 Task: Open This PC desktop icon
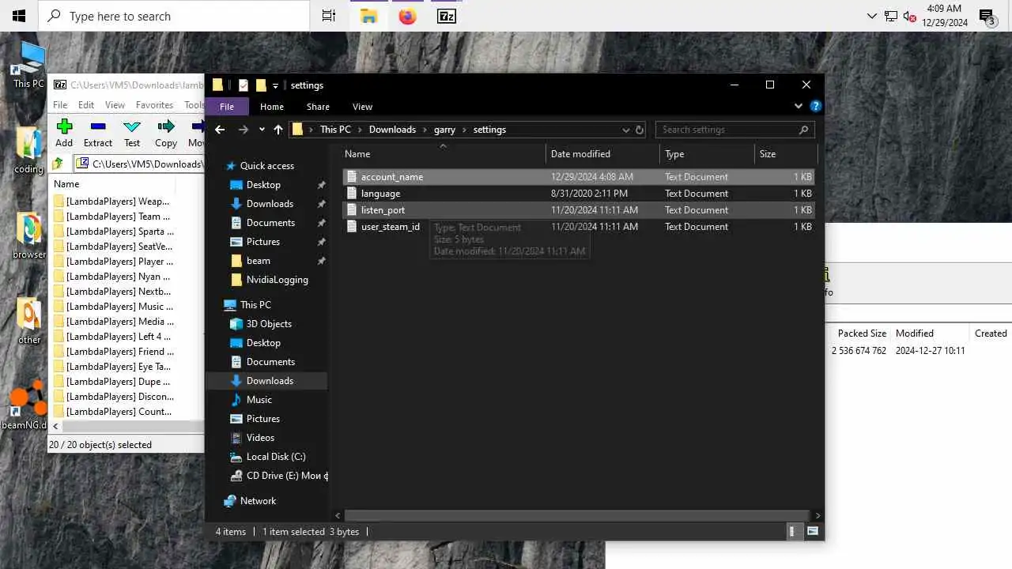28,65
